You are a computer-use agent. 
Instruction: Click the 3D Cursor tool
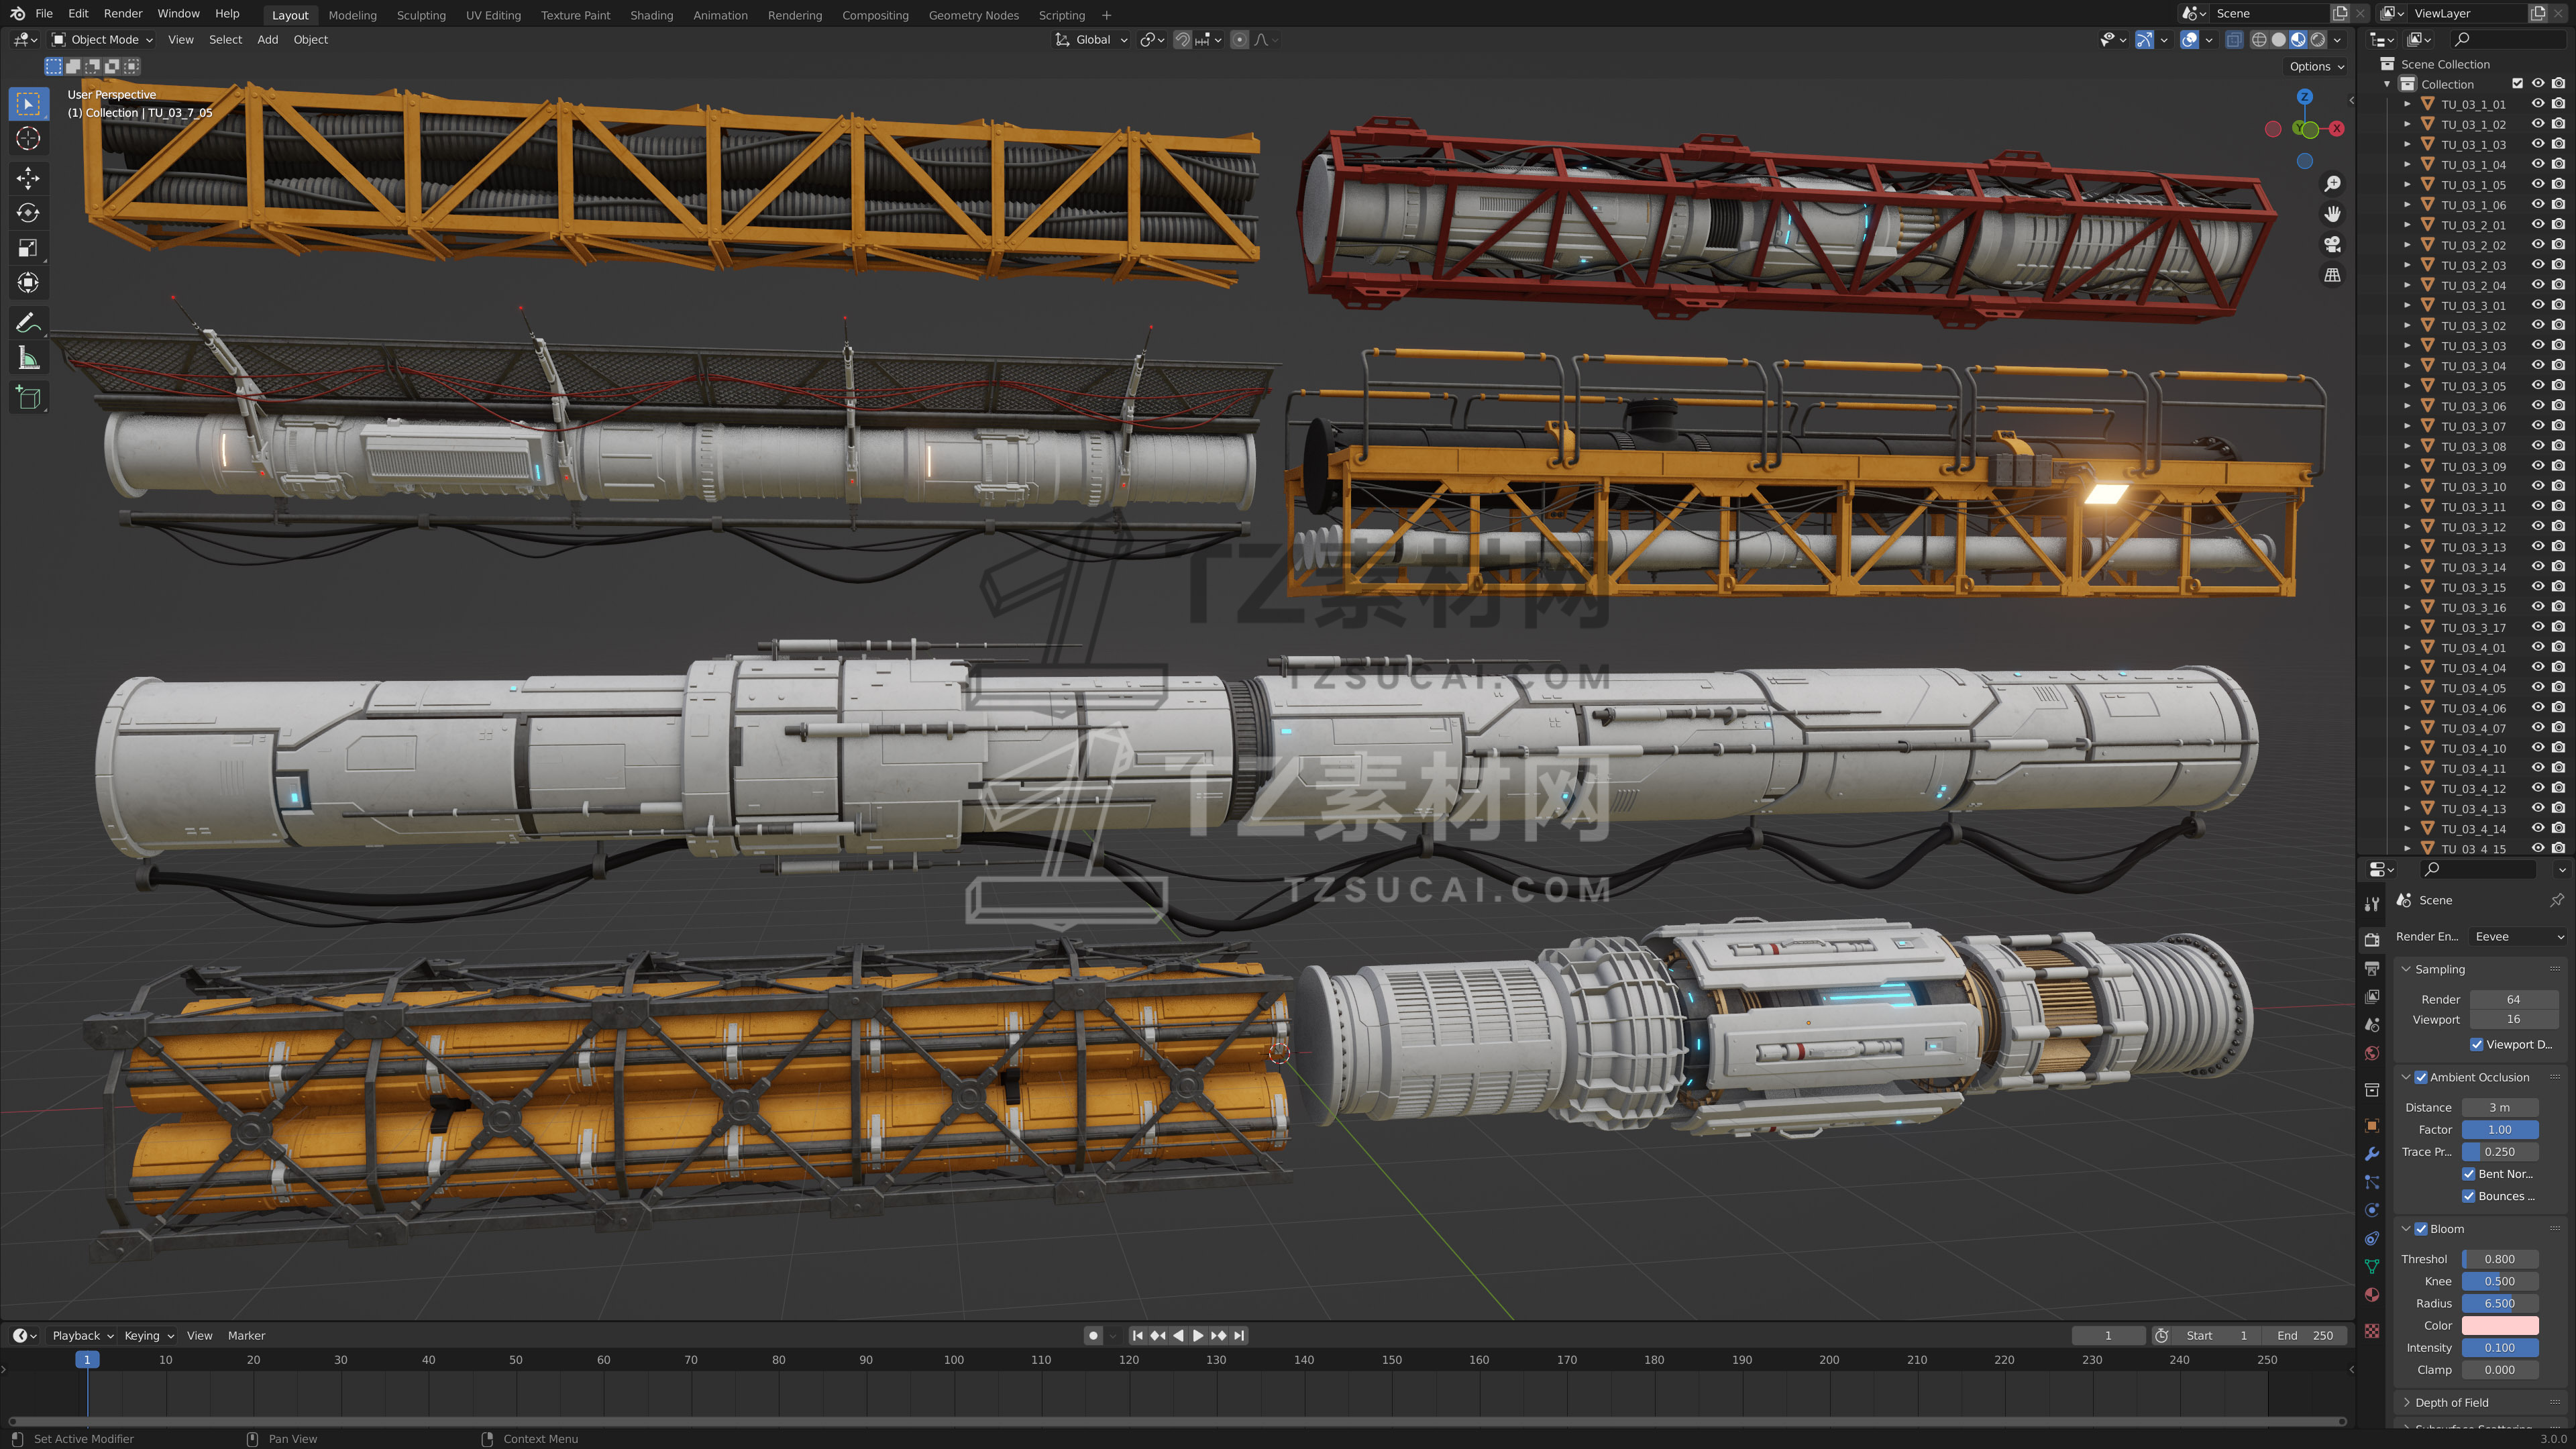point(28,138)
